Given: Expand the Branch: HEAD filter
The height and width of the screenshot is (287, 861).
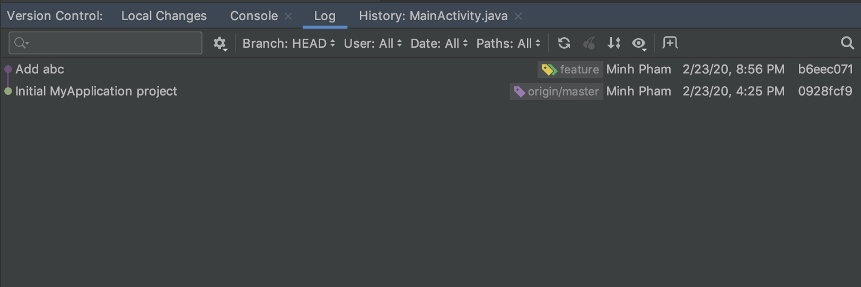Looking at the screenshot, I should coord(288,44).
